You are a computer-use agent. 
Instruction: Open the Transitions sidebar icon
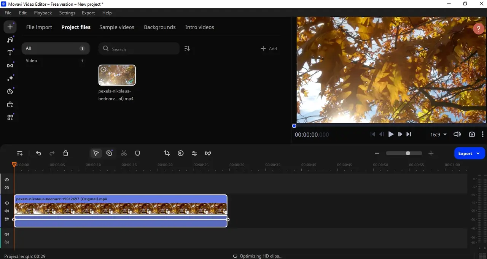[10, 66]
